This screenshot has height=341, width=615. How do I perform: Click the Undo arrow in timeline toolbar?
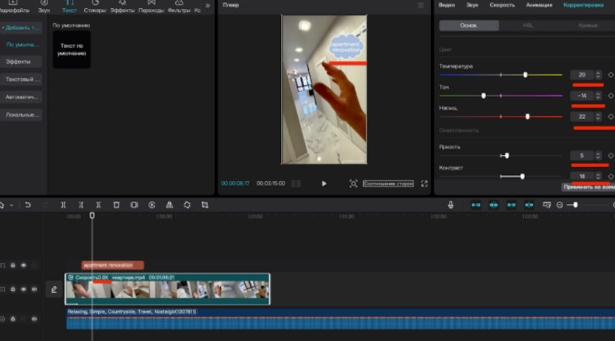point(28,204)
